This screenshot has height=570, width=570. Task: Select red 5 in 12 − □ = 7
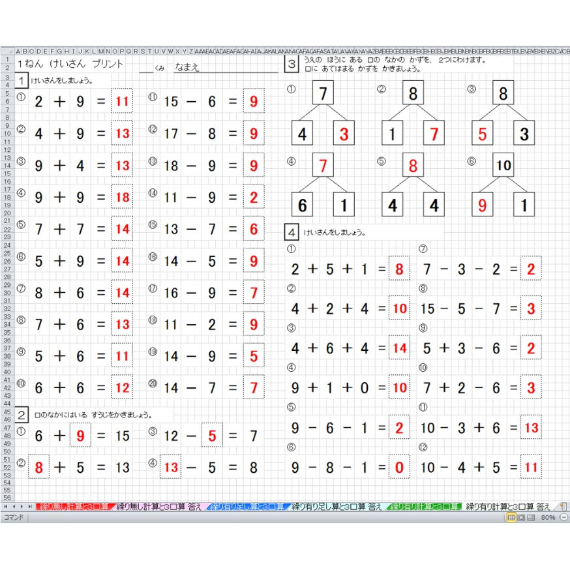point(212,436)
